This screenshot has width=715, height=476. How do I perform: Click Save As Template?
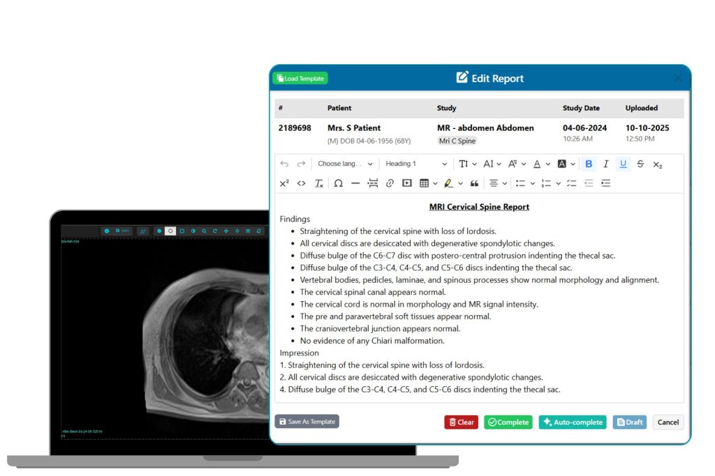[307, 422]
